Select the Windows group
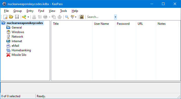Screen dimensions: 181x99 [x=18, y=32]
